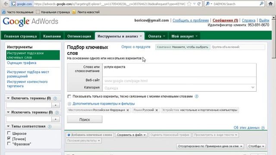The width and height of the screenshot is (276, 155).
Task: Open the Похожие результаты dropdown
Action: click(84, 141)
